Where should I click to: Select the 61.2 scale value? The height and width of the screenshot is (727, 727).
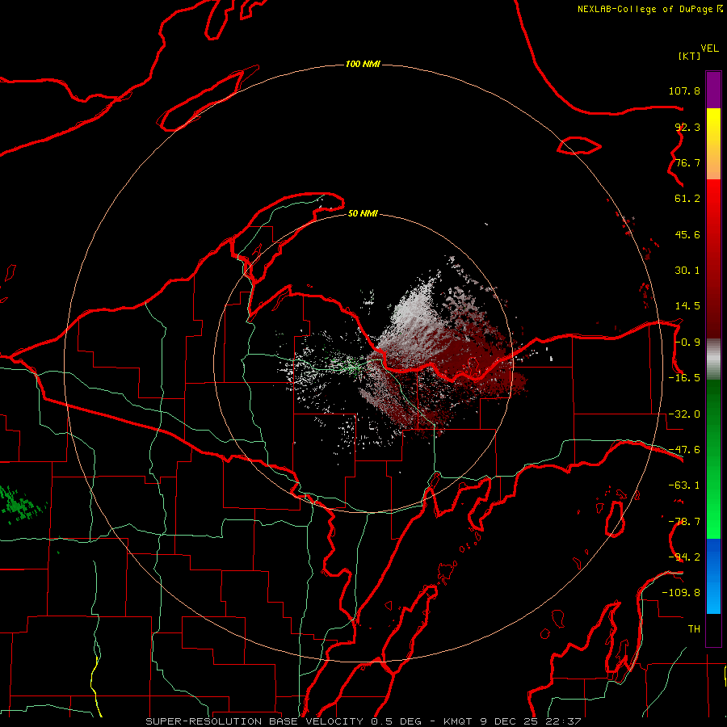(687, 199)
